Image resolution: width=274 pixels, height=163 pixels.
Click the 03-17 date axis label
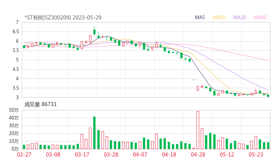pos(82,154)
